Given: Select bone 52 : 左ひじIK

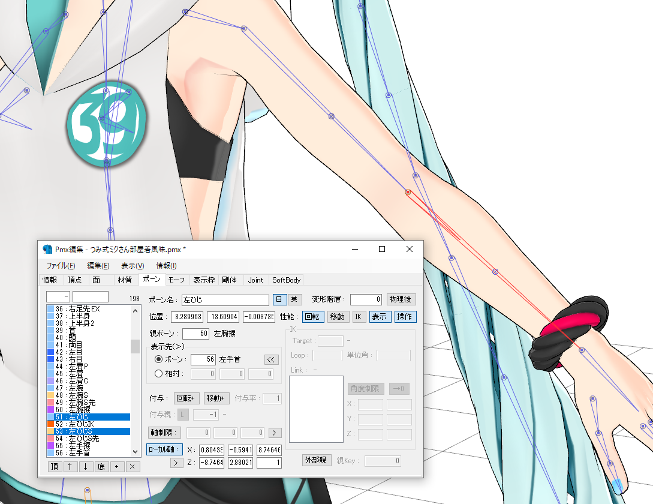Looking at the screenshot, I should pos(88,424).
